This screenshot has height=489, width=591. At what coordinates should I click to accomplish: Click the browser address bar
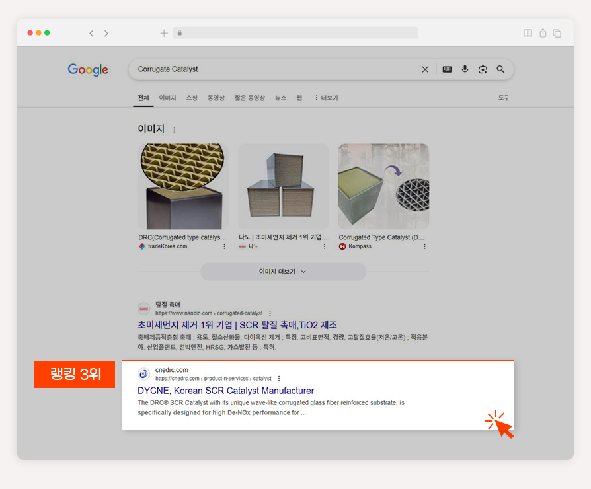click(295, 33)
